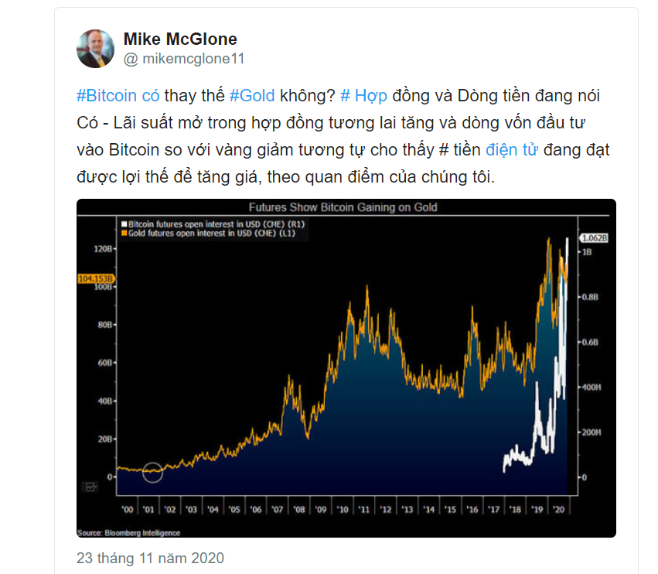Viewport: 658px width, 574px height.
Task: Open the @mikemcglone11 handle link
Action: 184,59
